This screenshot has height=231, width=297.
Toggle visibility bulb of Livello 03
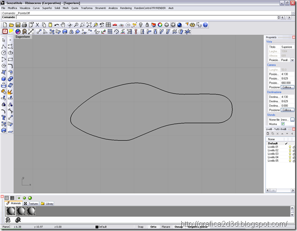[x=290, y=154]
